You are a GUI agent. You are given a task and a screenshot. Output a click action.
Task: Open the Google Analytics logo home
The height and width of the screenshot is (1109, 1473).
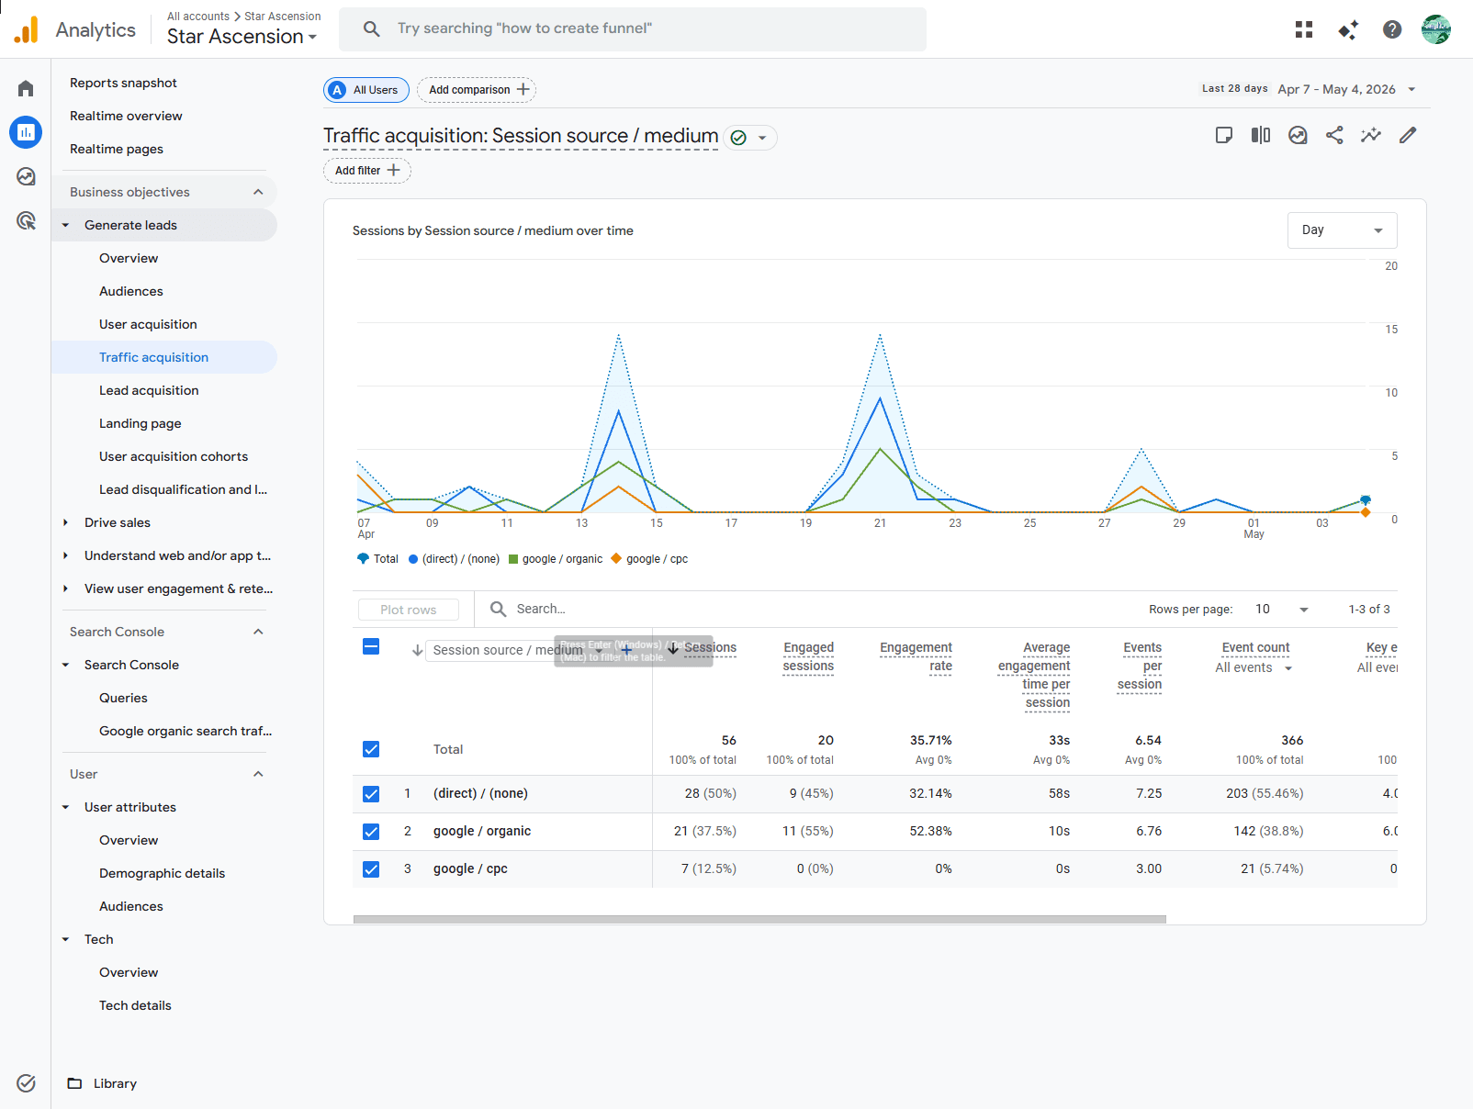[27, 29]
